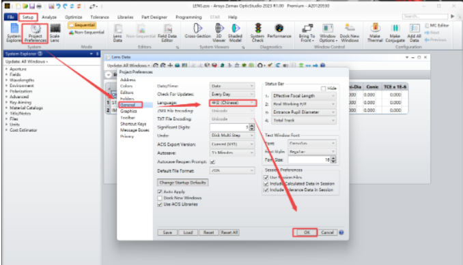Toggle the Auto Apply checkbox
463x265 pixels.
pyautogui.click(x=160, y=191)
